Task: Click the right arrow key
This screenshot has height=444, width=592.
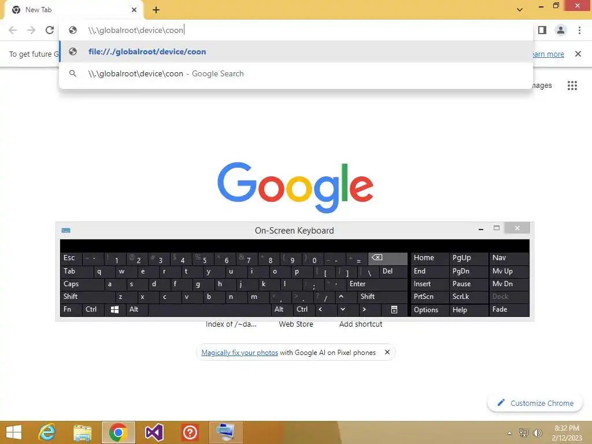Action: tap(369, 310)
